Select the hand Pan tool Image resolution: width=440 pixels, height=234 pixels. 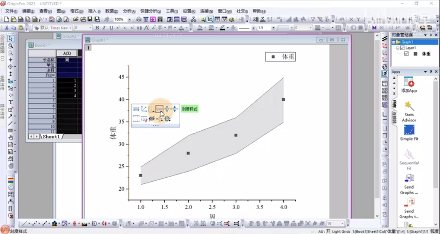pos(10,138)
